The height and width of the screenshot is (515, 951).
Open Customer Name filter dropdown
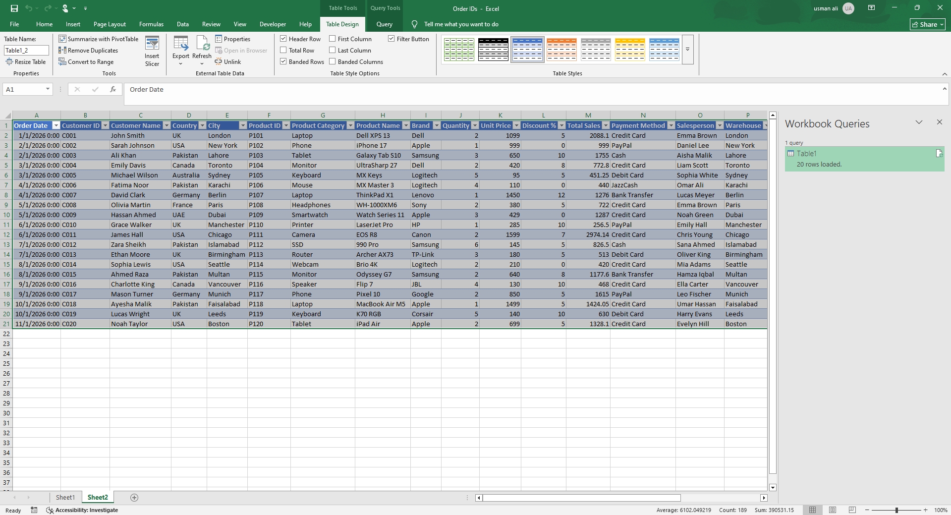167,126
